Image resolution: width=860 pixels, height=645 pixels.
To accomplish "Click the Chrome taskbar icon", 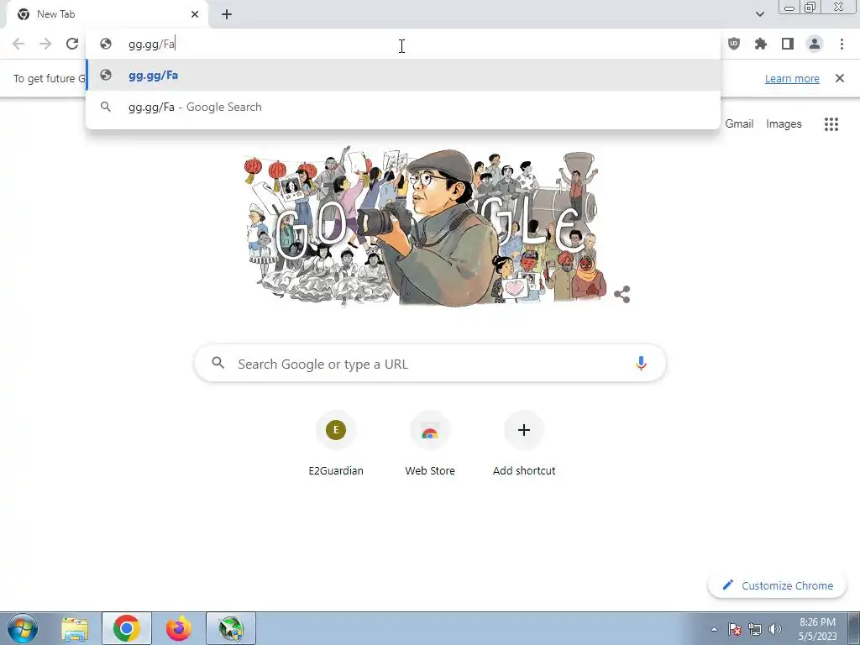I will [x=127, y=628].
